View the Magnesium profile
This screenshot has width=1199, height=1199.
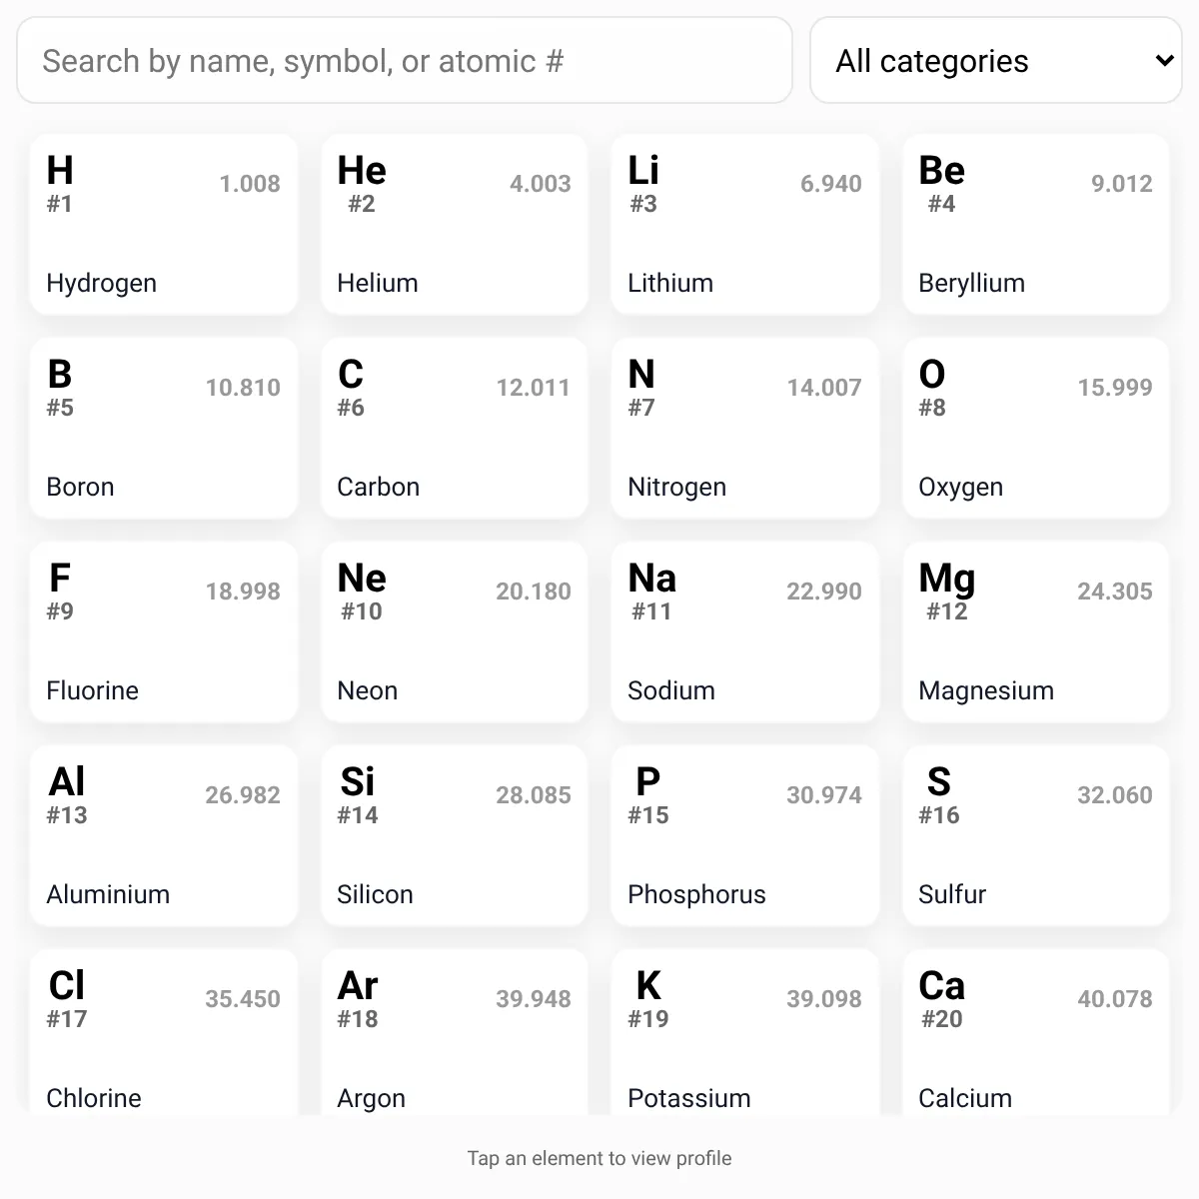[1036, 632]
